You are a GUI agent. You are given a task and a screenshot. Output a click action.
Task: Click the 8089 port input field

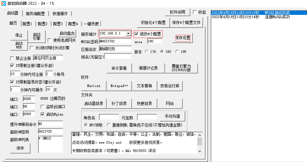pyautogui.click(x=29, y=114)
